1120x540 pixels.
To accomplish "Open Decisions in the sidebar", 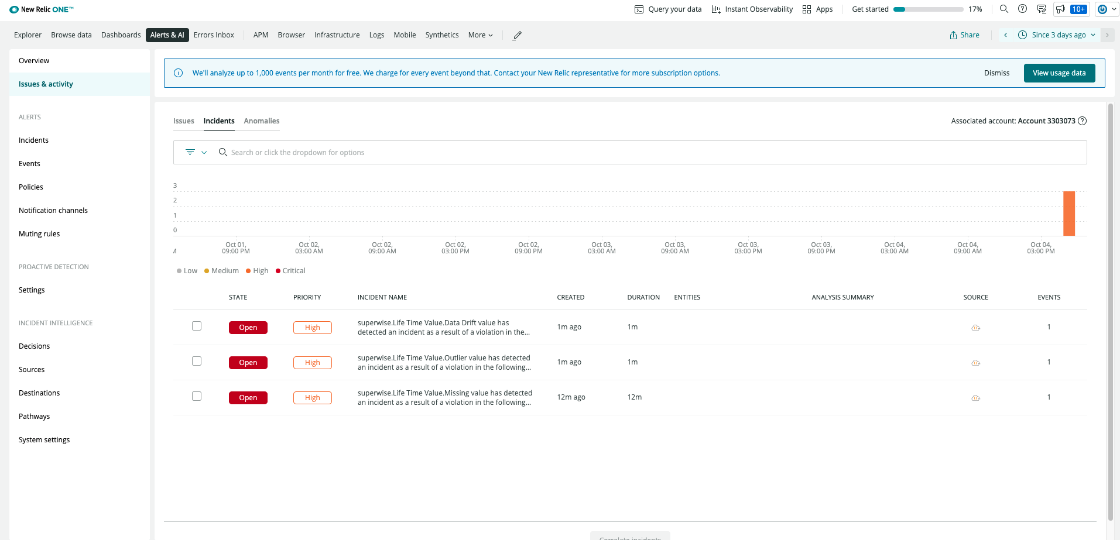I will [80, 346].
